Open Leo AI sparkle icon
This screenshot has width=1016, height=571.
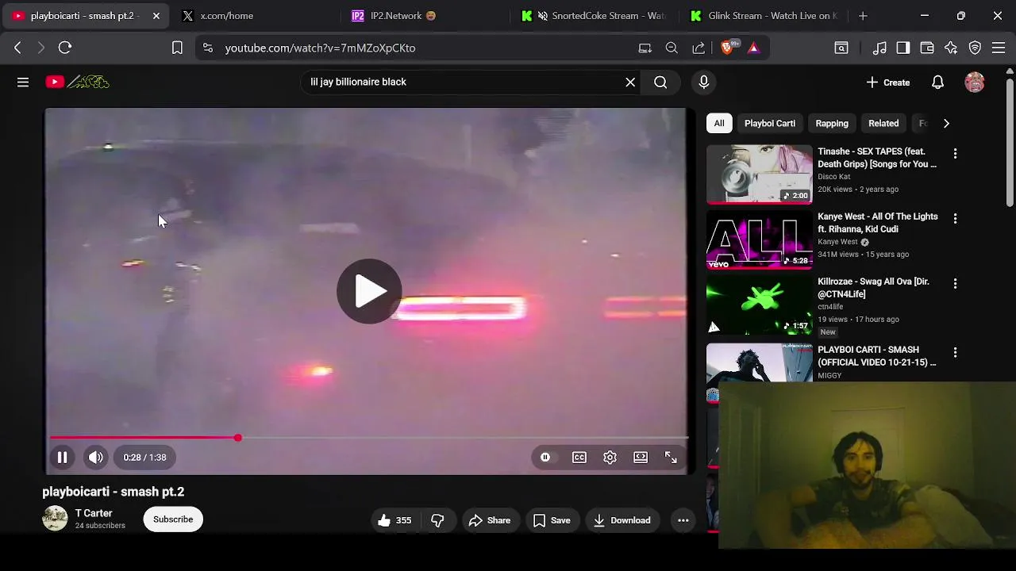951,48
